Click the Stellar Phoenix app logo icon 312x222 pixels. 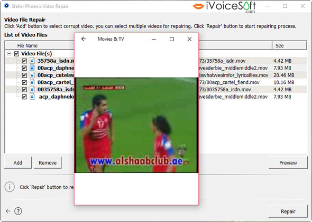6,6
